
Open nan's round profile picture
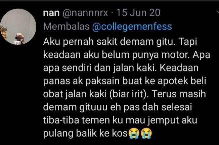point(18,27)
